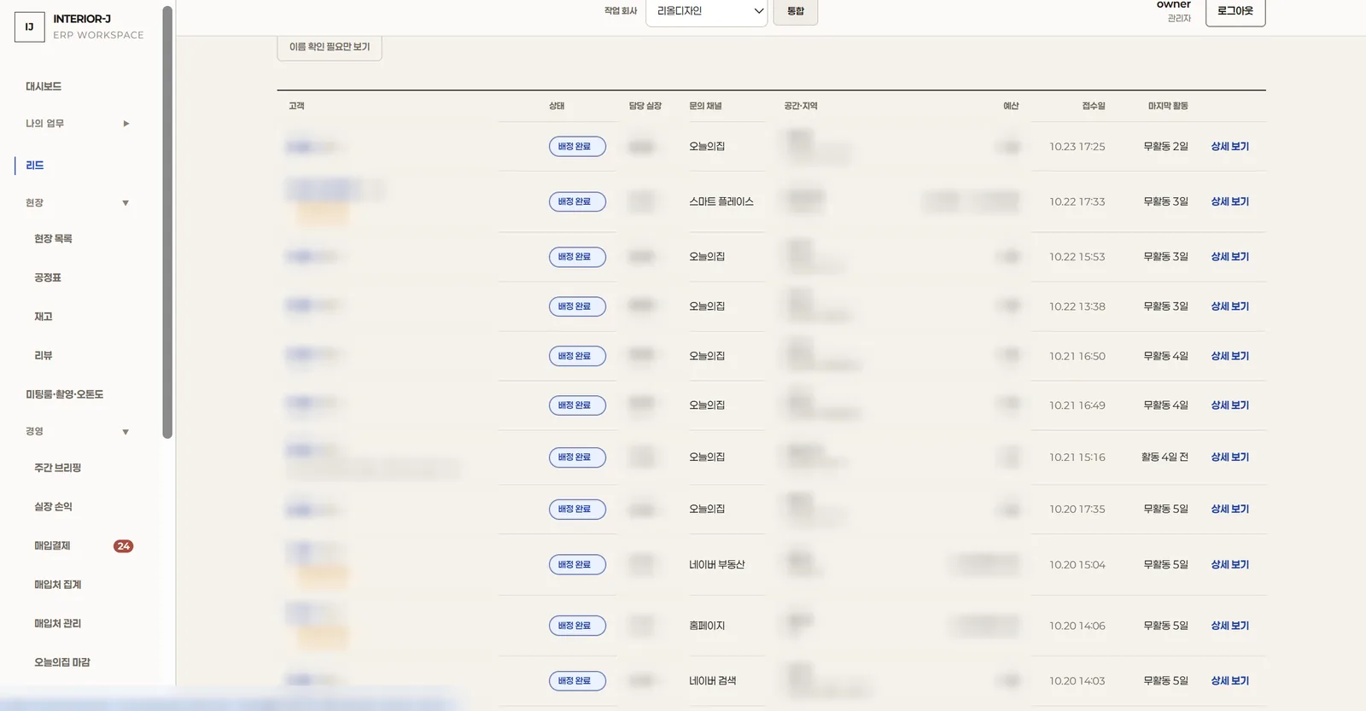Screen dimensions: 1366x711
Task: Collapse the 현장 section arrow
Action: tap(126, 203)
